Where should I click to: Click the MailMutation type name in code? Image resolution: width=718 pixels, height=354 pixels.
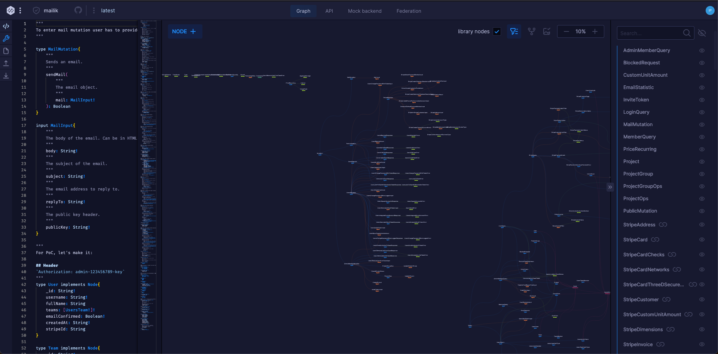[63, 49]
